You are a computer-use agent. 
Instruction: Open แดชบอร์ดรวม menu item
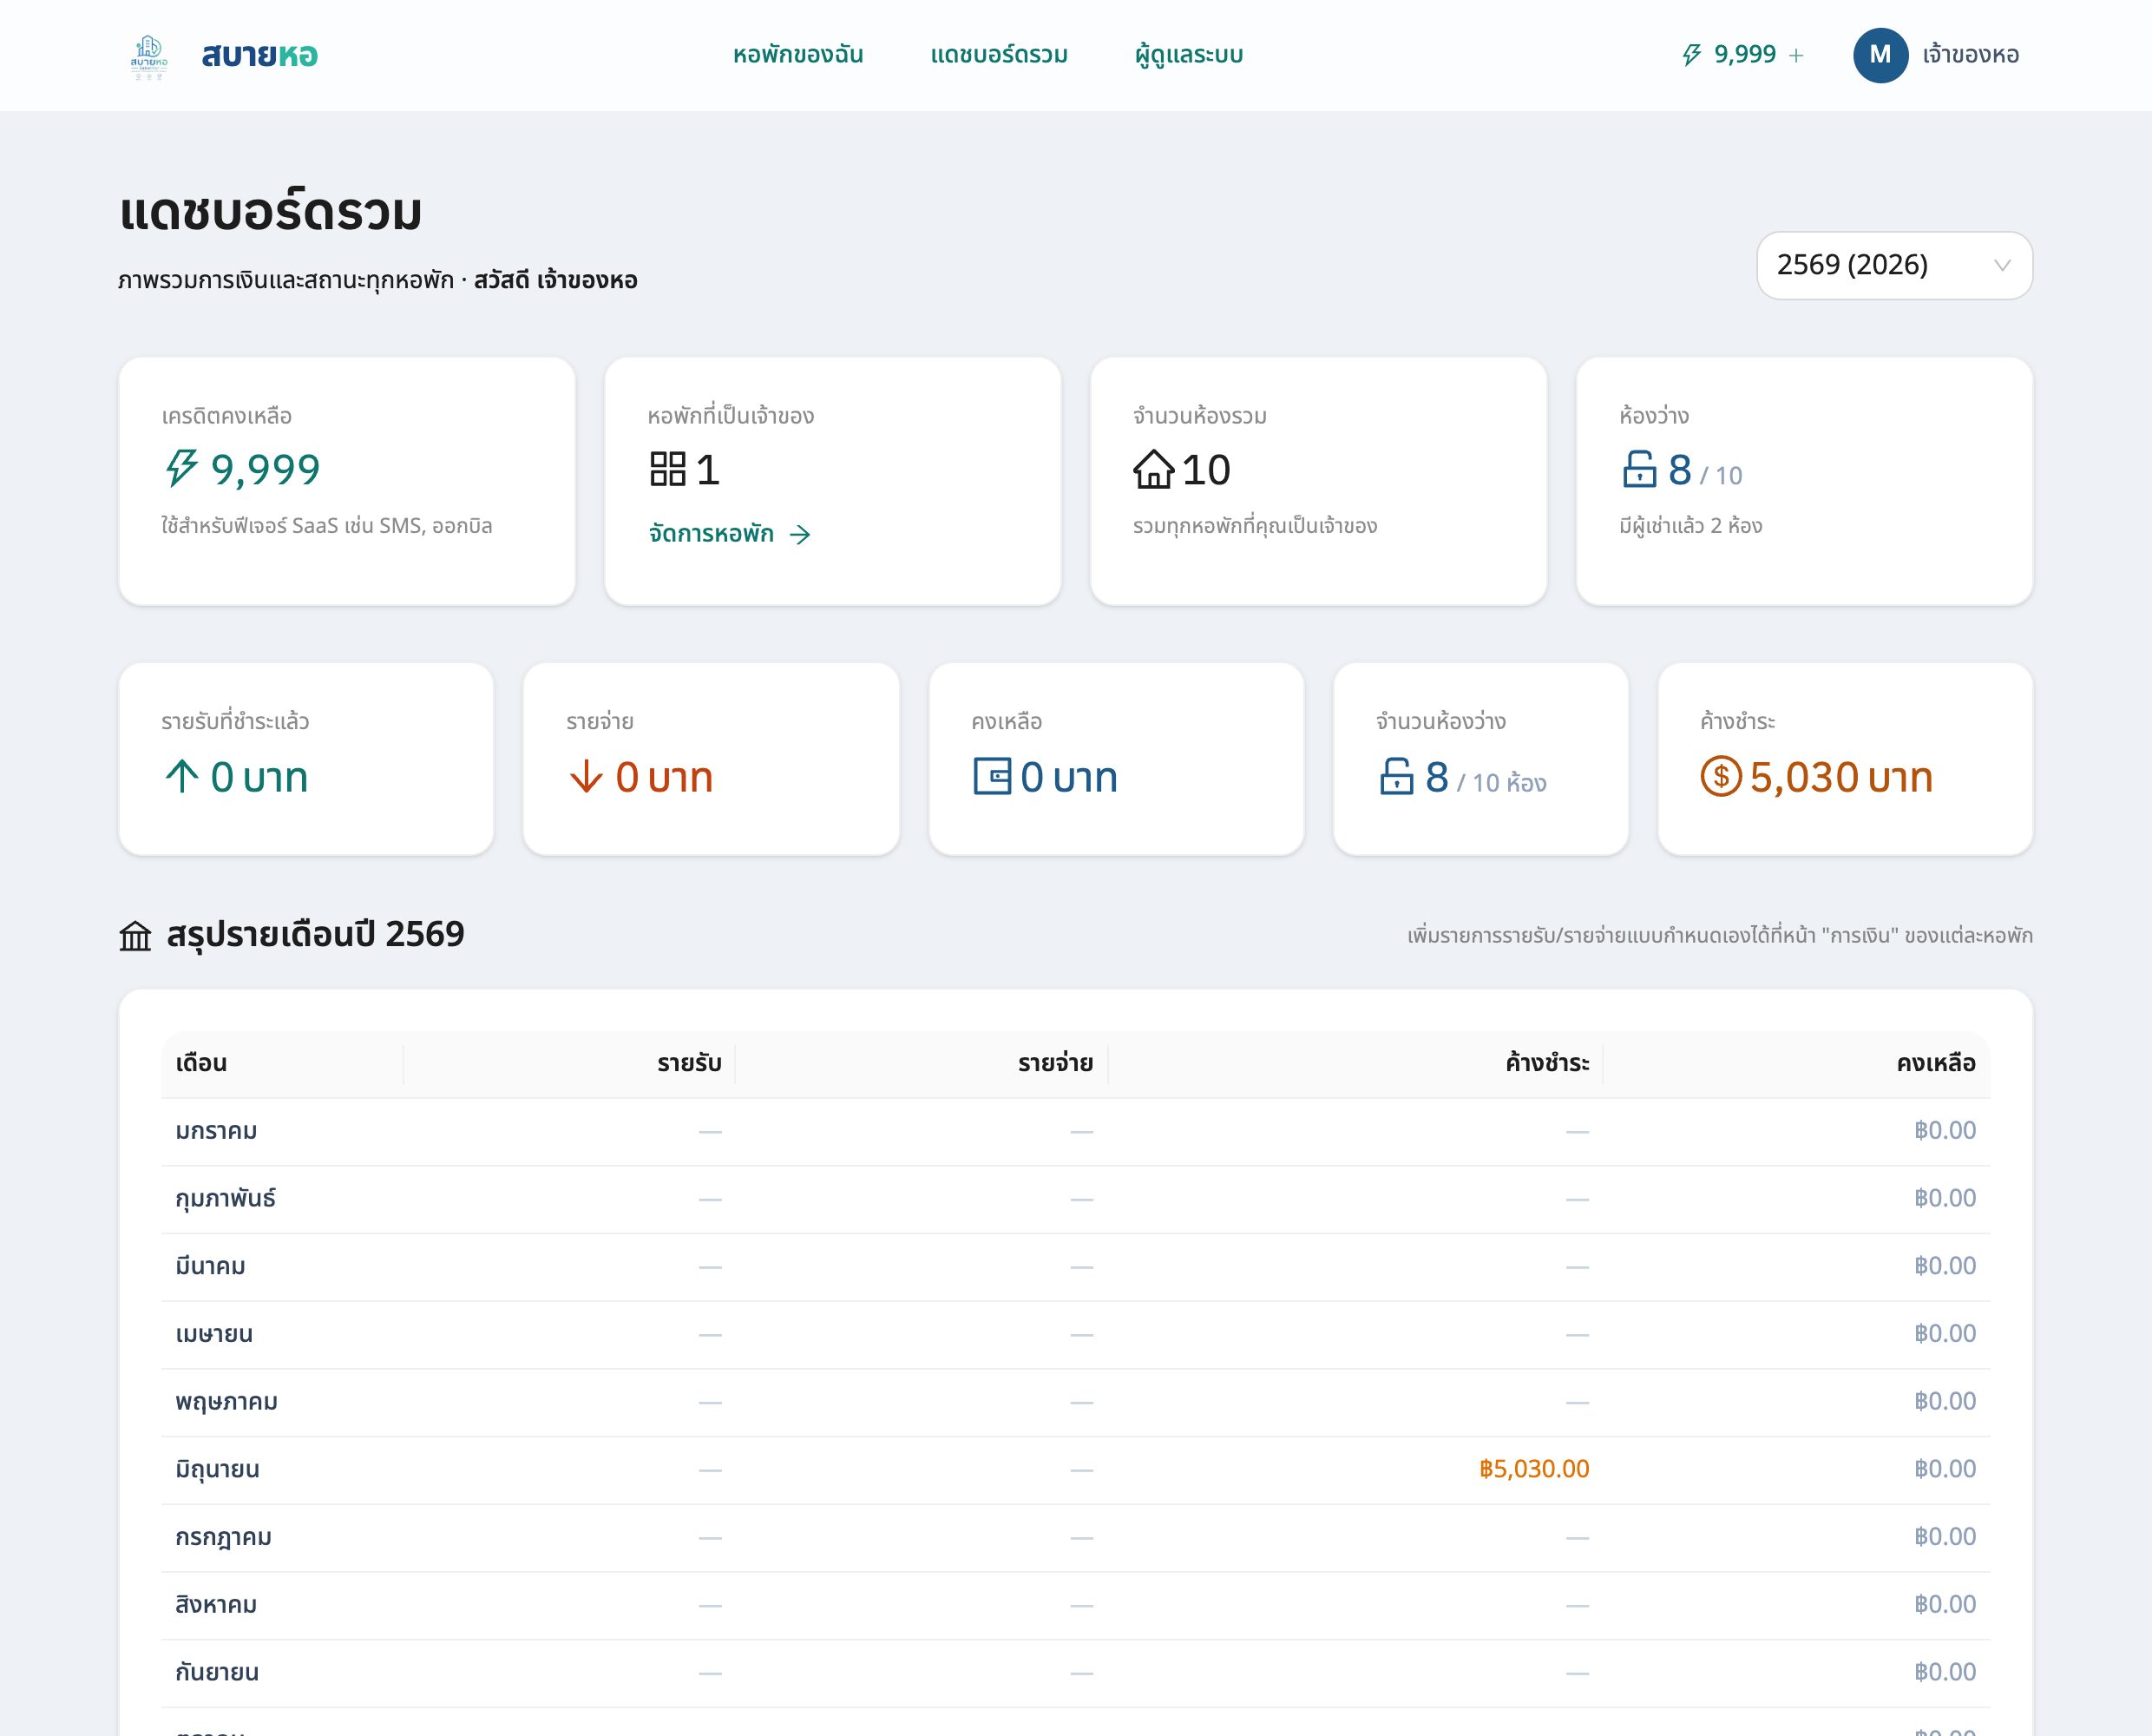(x=999, y=55)
